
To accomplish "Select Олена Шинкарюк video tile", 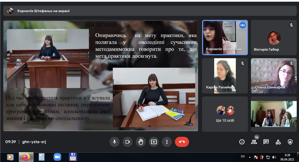I will [274, 76].
